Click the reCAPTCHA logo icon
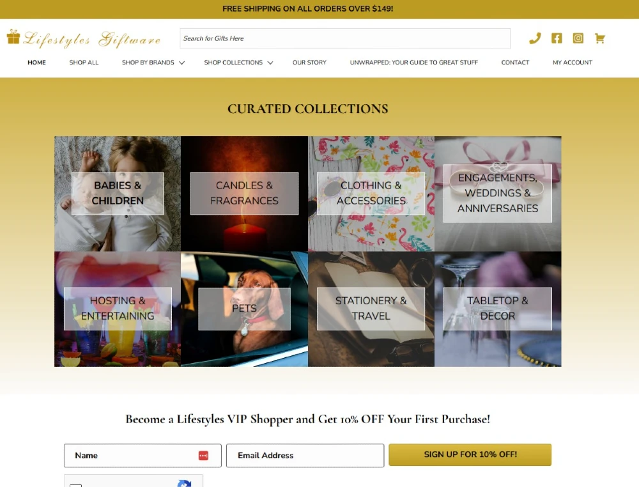The height and width of the screenshot is (487, 639). pyautogui.click(x=185, y=484)
